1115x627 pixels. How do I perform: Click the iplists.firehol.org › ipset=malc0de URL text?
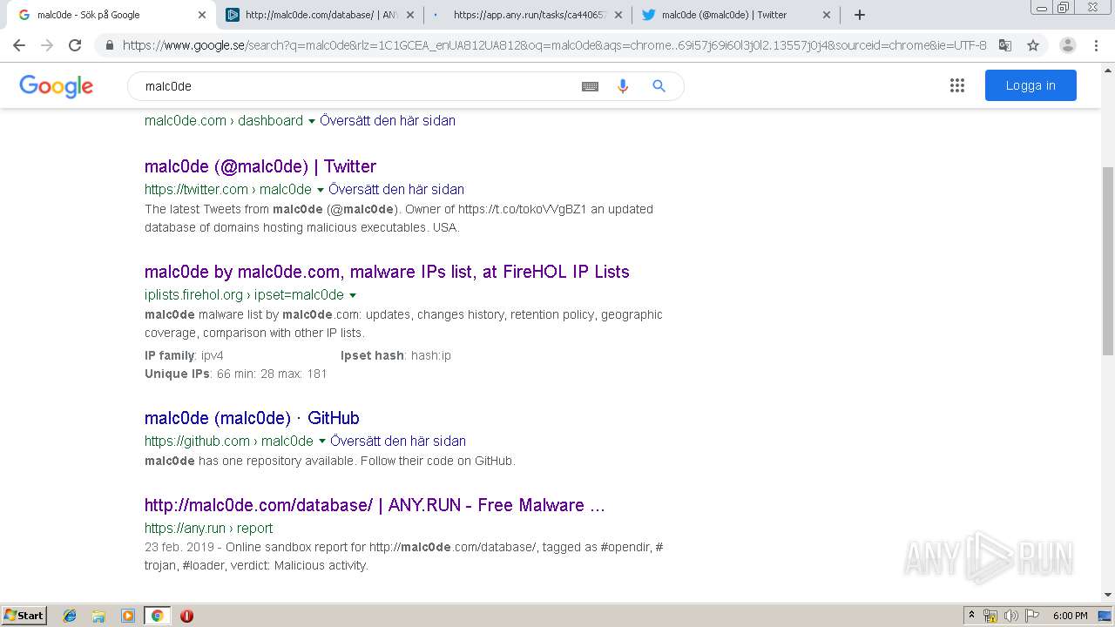[244, 295]
